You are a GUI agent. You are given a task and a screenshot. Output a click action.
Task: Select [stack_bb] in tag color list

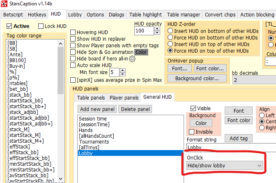pos(19,95)
